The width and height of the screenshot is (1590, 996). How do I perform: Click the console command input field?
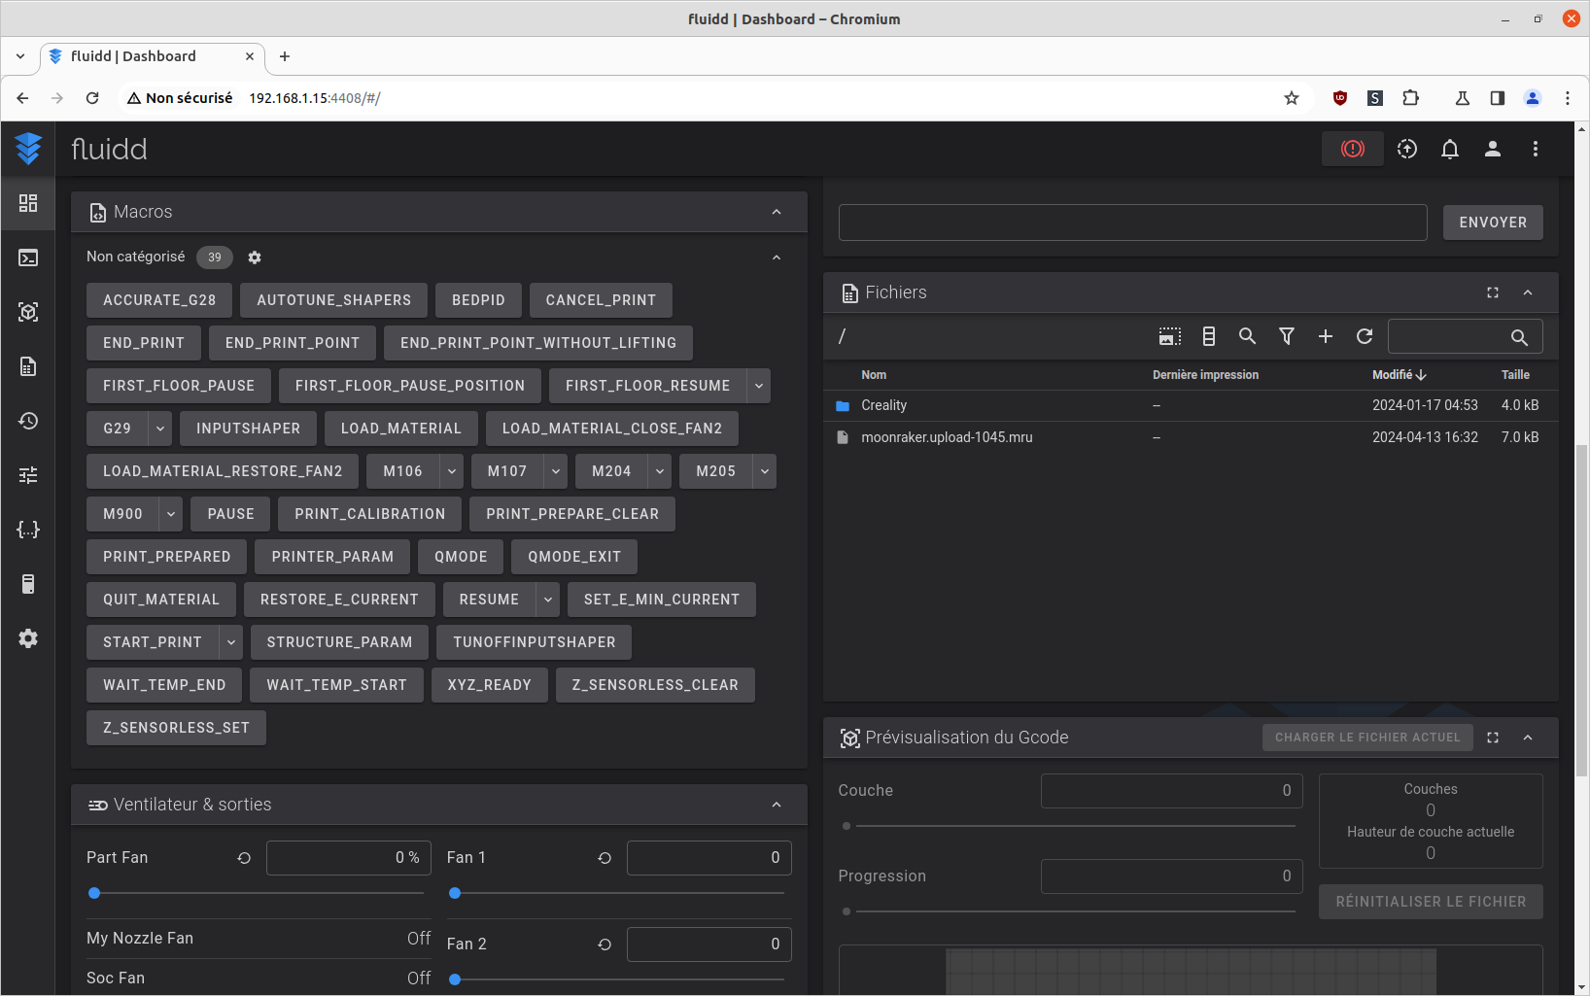(x=1132, y=223)
